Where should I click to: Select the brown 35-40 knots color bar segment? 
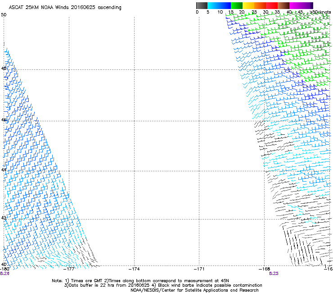pyautogui.click(x=283, y=5)
